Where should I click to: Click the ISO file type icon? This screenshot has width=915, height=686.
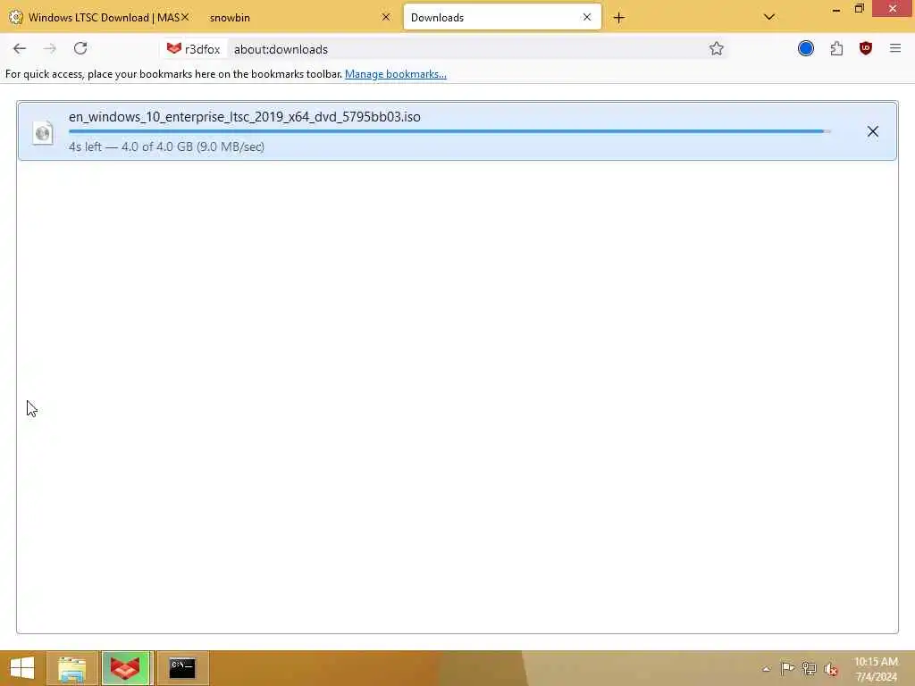(43, 133)
